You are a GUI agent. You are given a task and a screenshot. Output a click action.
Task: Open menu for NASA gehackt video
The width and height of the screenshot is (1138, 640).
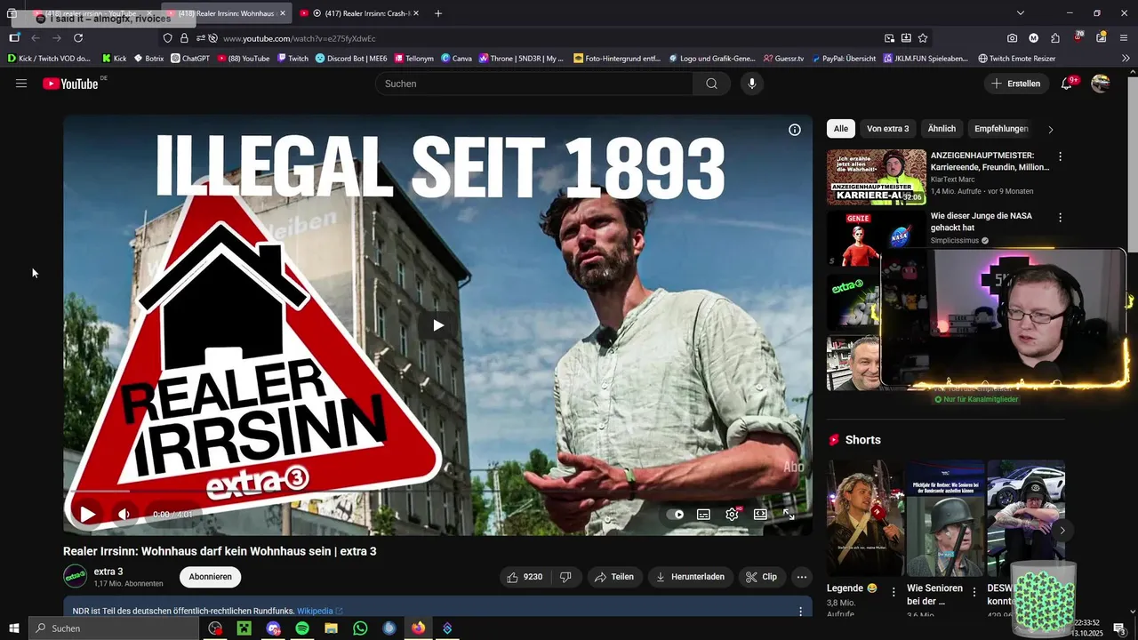coord(1060,217)
